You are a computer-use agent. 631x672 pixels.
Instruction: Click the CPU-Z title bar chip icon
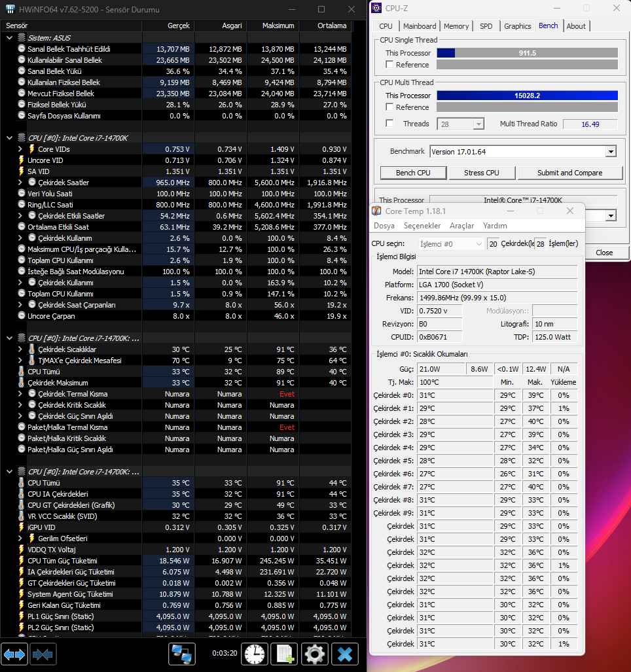376,8
